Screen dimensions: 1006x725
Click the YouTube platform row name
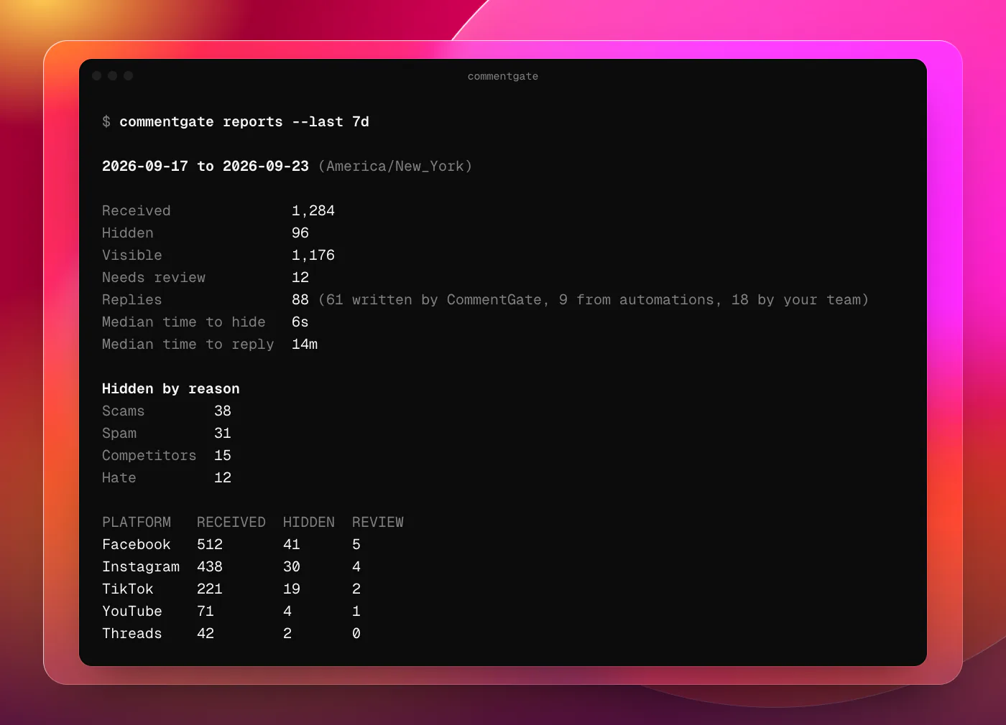point(132,612)
